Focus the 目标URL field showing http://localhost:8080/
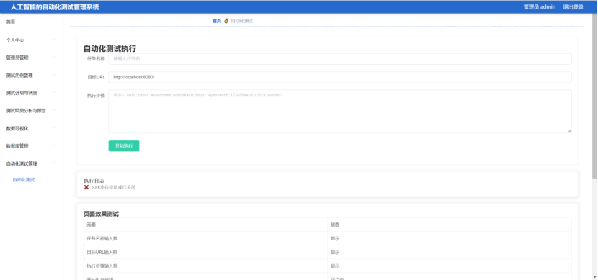The image size is (598, 280). (340, 77)
